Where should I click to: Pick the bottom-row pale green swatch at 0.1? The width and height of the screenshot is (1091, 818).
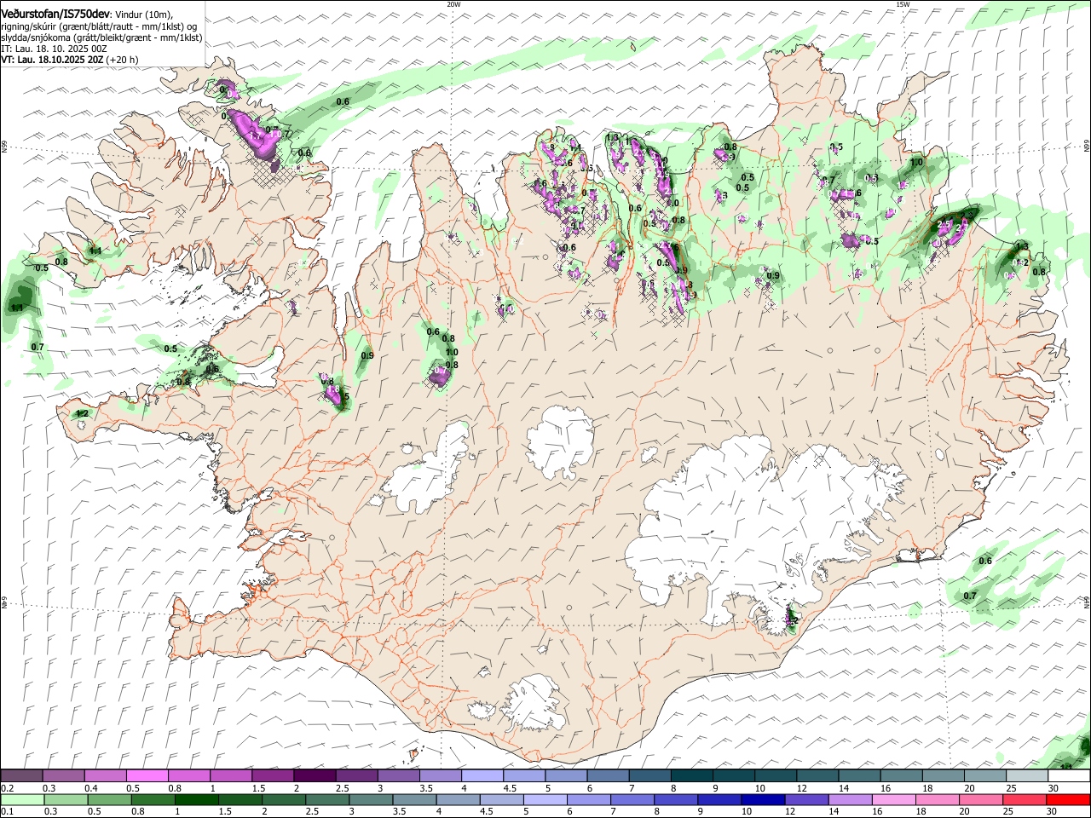[22, 800]
